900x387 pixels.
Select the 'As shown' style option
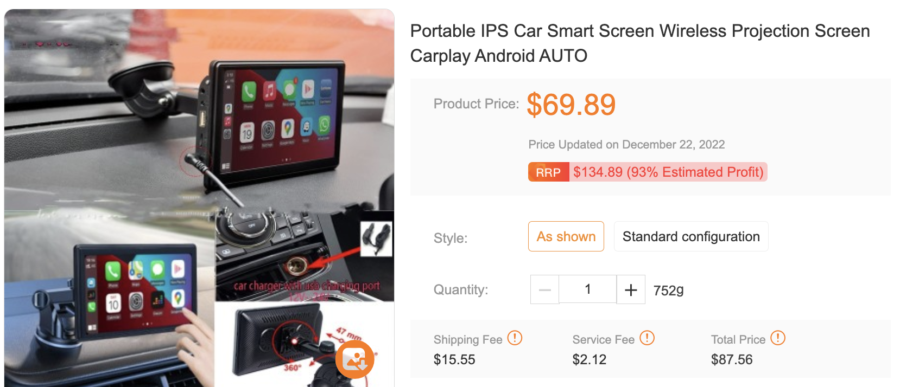(566, 236)
